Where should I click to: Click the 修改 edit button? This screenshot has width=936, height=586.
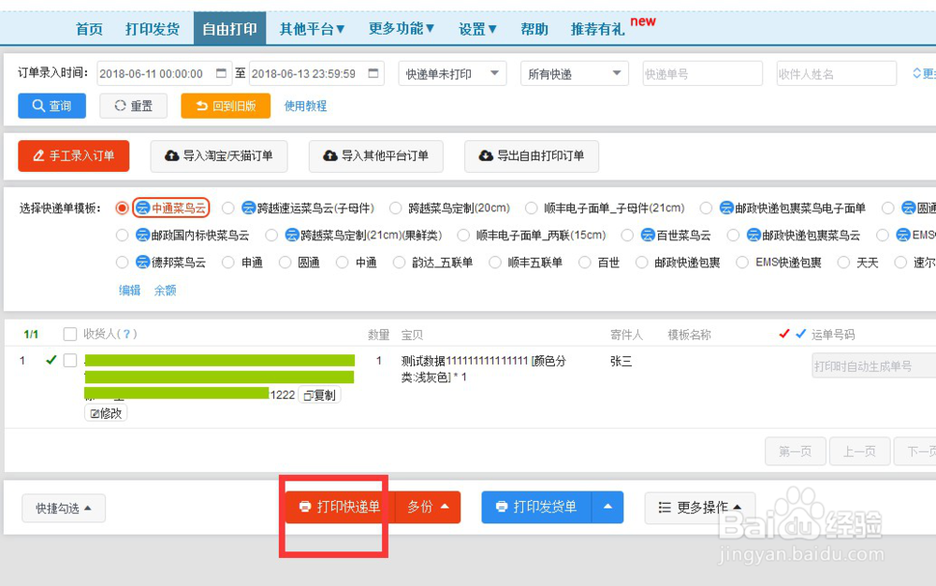click(106, 413)
